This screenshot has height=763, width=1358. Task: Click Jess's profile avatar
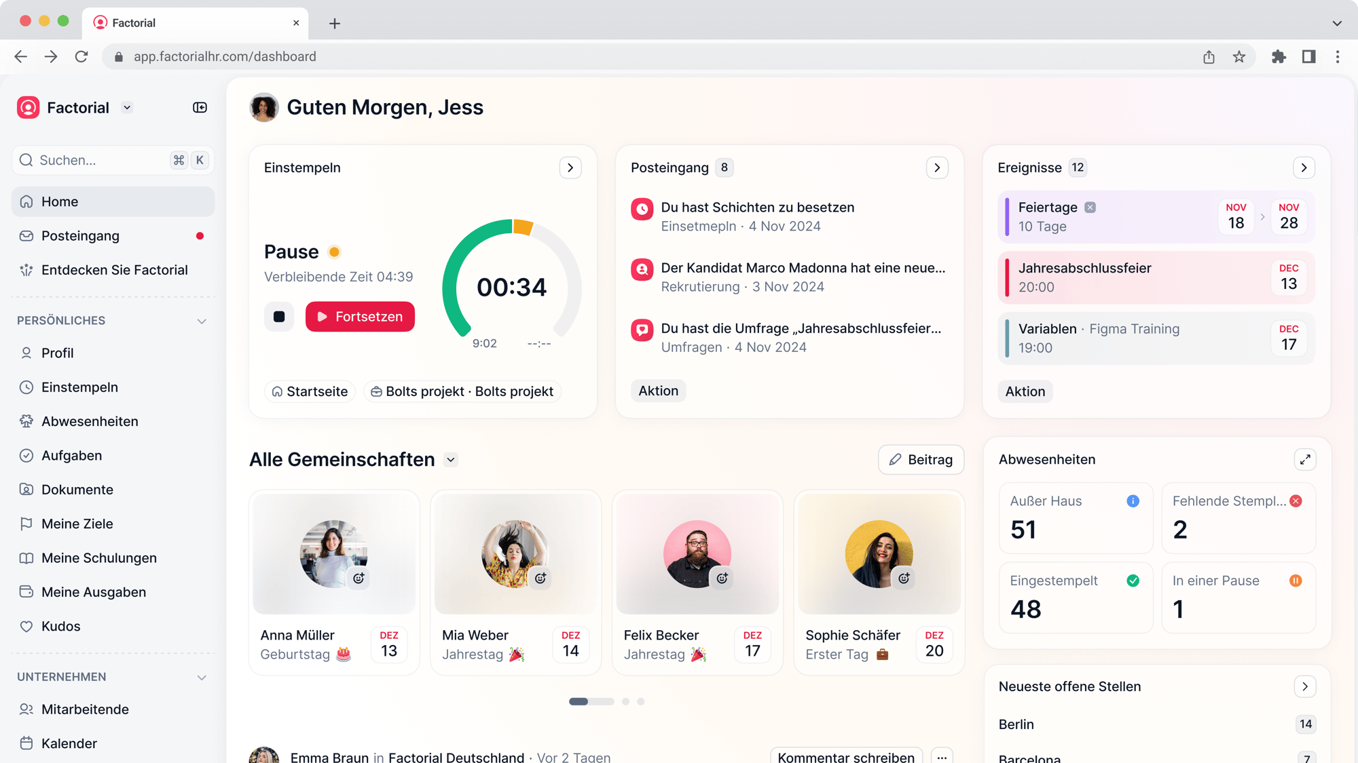tap(264, 107)
